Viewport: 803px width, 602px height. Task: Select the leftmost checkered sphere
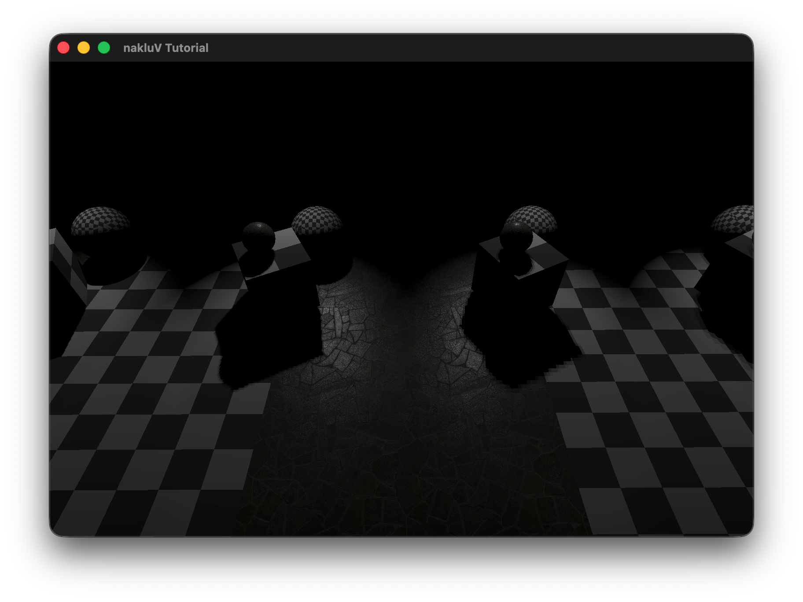tap(100, 221)
